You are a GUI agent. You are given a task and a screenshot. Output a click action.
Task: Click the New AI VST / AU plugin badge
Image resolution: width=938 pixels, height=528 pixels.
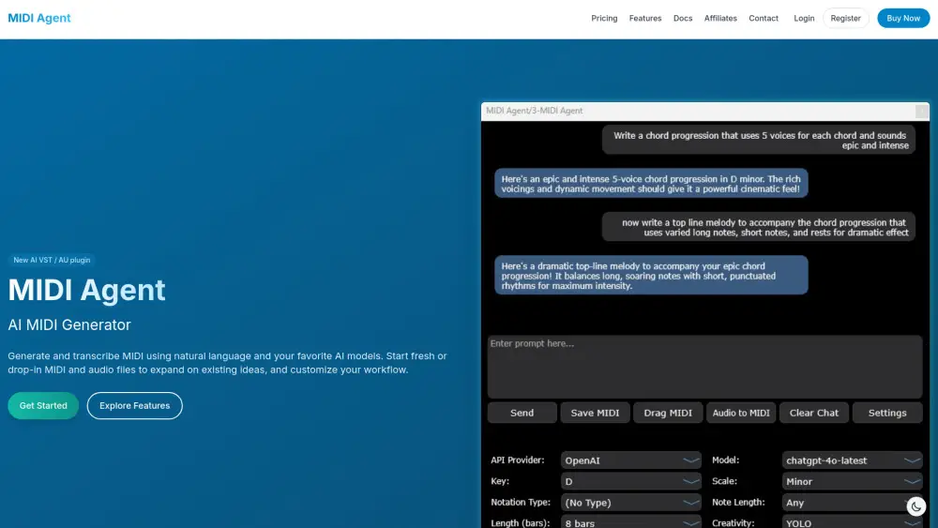coord(52,260)
